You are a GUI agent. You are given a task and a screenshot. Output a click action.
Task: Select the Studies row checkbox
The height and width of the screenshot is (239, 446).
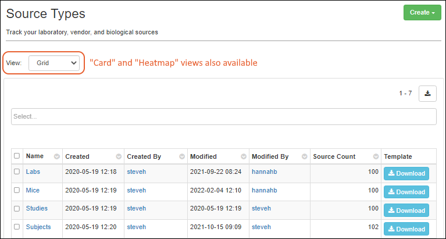[17, 208]
